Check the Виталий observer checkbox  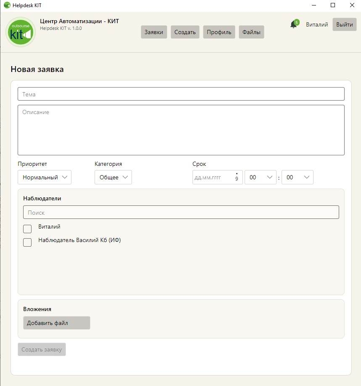tap(27, 229)
